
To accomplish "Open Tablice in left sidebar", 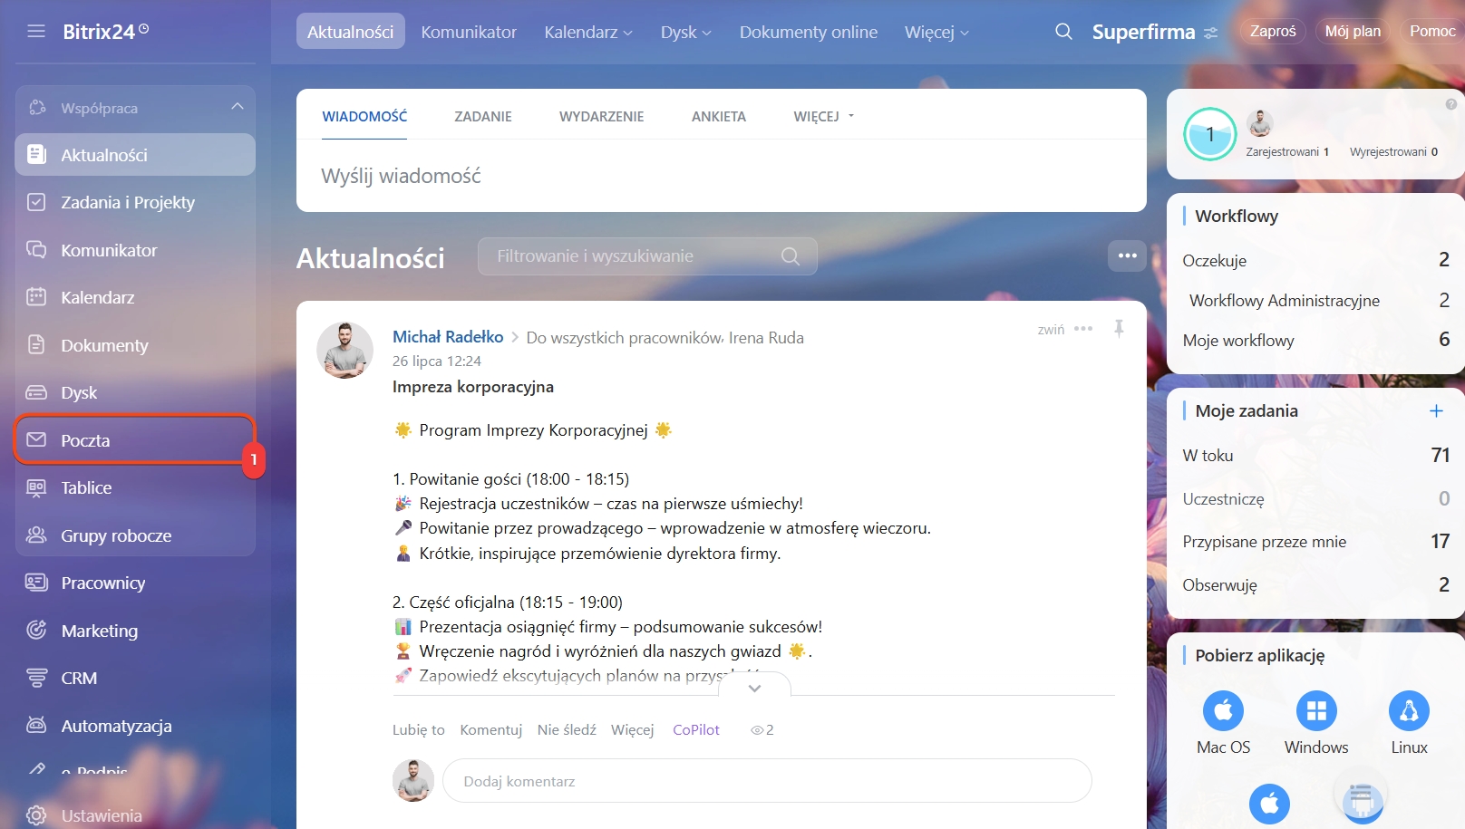I will pyautogui.click(x=135, y=487).
